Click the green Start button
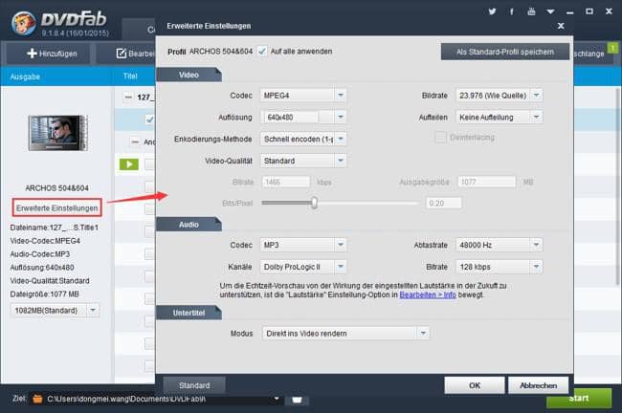622x413 pixels. click(x=579, y=399)
